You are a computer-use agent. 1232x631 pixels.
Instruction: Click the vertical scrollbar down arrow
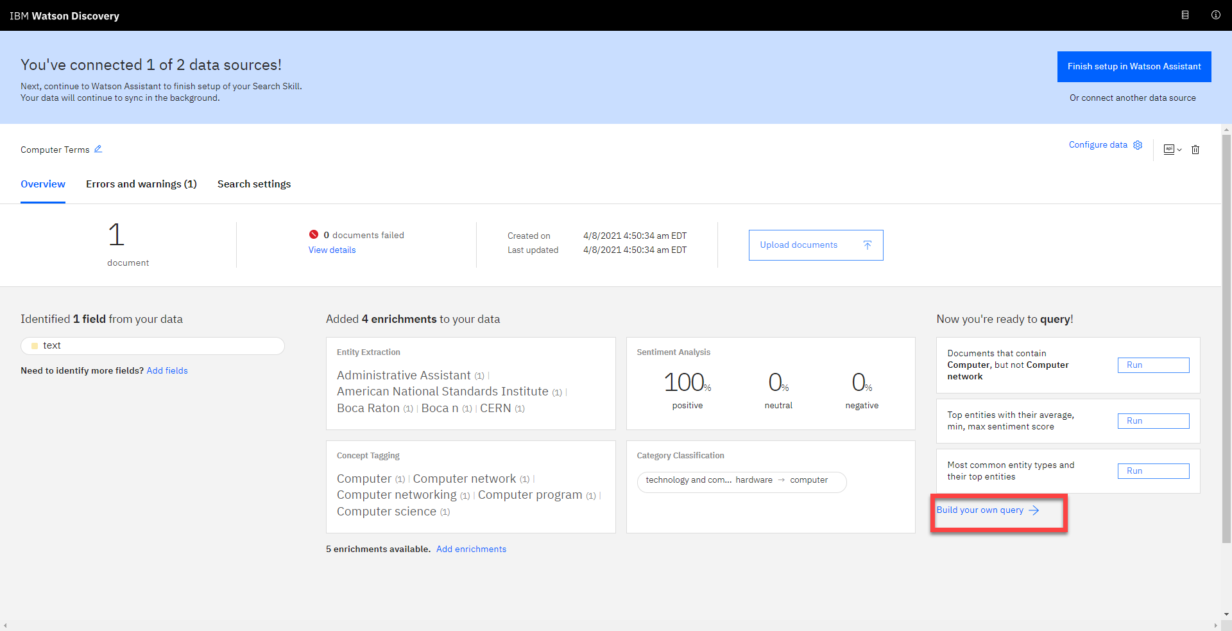pos(1226,614)
